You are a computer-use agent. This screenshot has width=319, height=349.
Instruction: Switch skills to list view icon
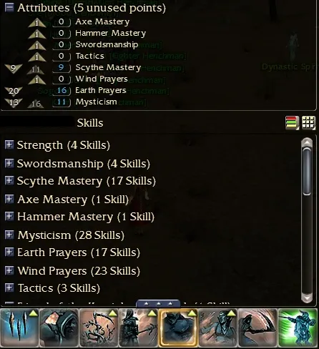point(292,123)
